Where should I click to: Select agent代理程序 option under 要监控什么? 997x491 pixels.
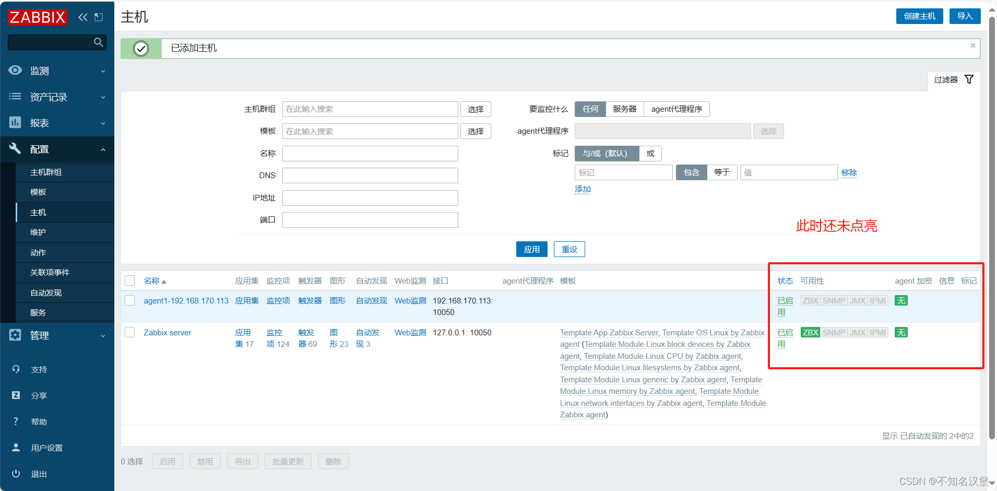click(x=676, y=109)
